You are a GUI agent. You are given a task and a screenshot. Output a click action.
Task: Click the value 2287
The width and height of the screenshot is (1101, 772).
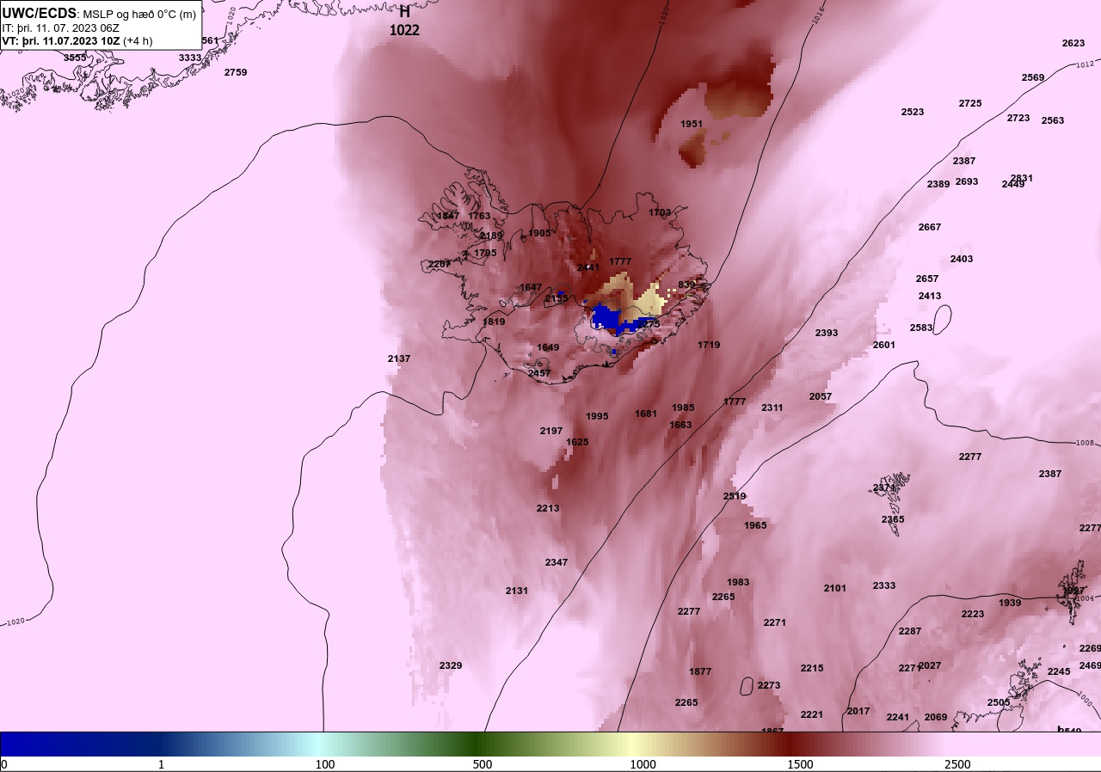[910, 631]
